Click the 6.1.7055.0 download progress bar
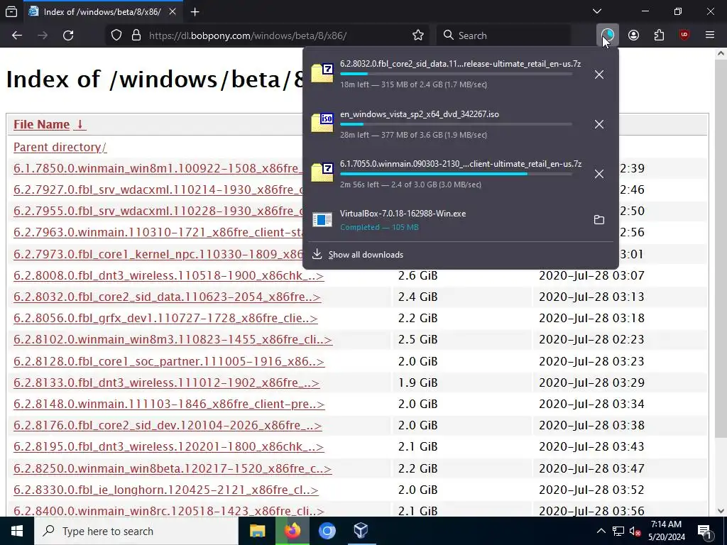727x545 pixels. 456,174
